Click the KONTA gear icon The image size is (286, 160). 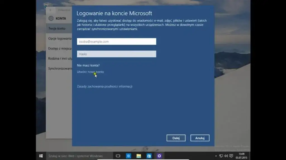click(51, 18)
